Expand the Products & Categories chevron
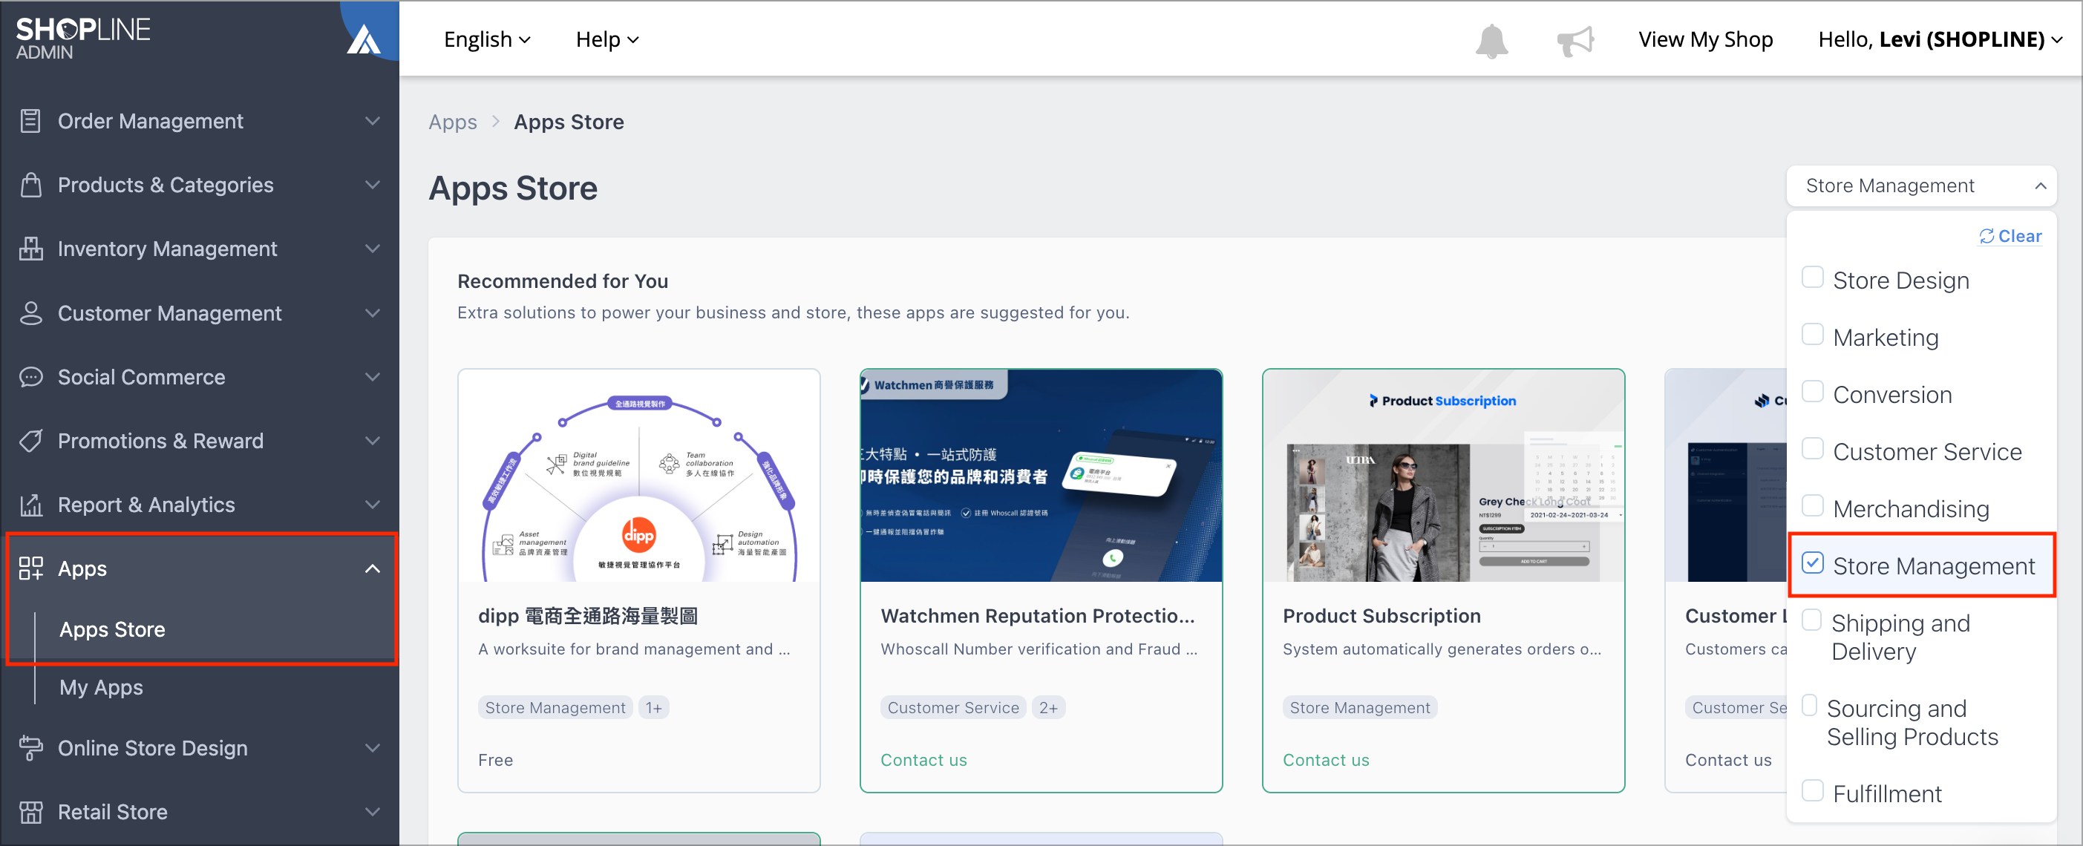 (372, 185)
